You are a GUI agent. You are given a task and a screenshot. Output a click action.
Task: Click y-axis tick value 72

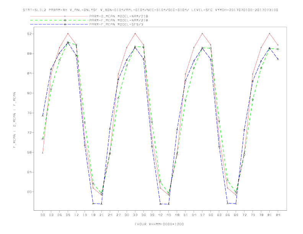pyautogui.click(x=29, y=133)
